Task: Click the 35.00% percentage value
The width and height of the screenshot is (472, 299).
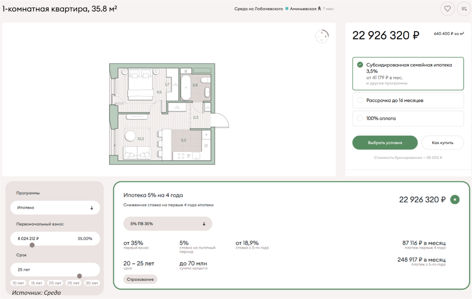Action: point(85,238)
